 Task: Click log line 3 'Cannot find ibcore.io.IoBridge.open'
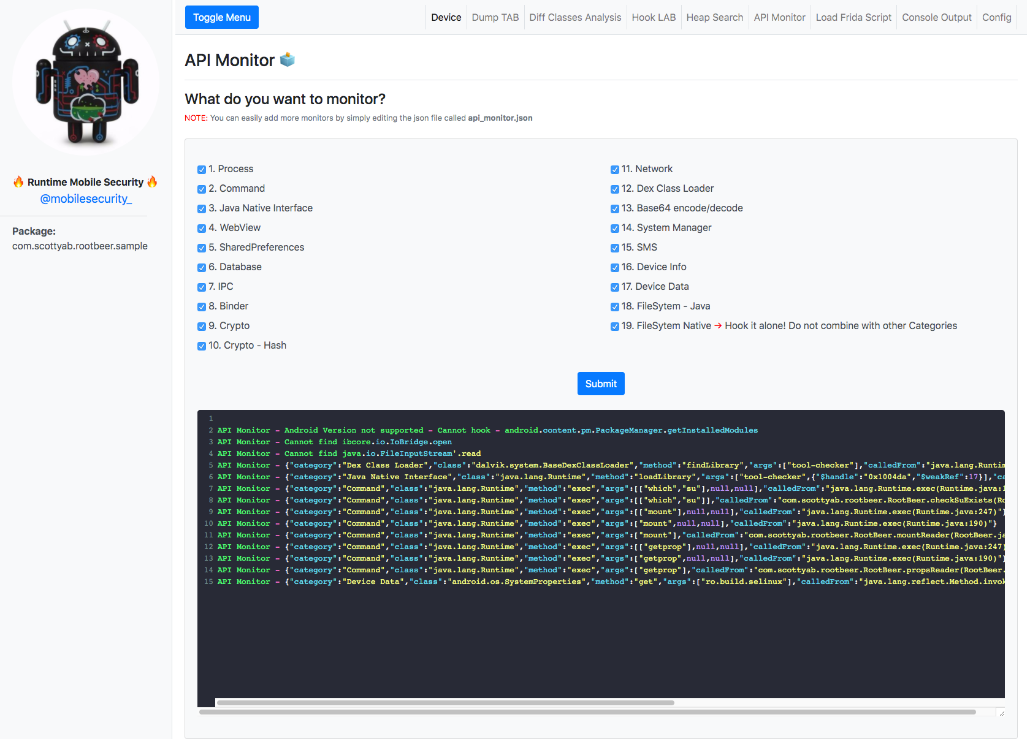click(334, 442)
